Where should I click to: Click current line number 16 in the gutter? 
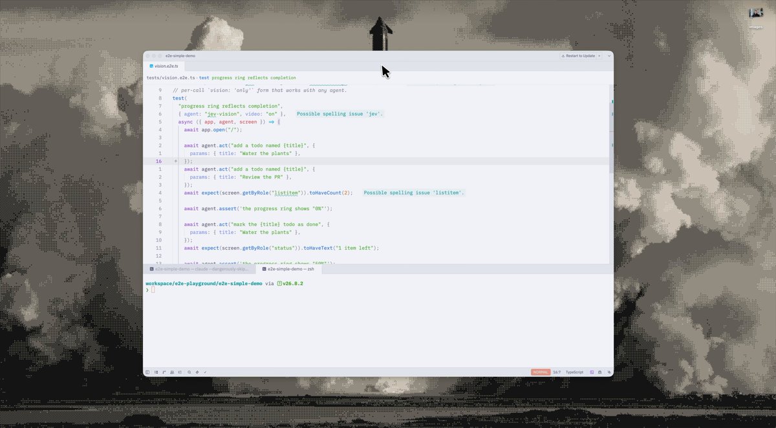[158, 161]
